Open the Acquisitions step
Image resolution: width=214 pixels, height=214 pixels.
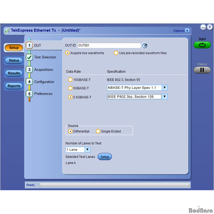[44, 70]
